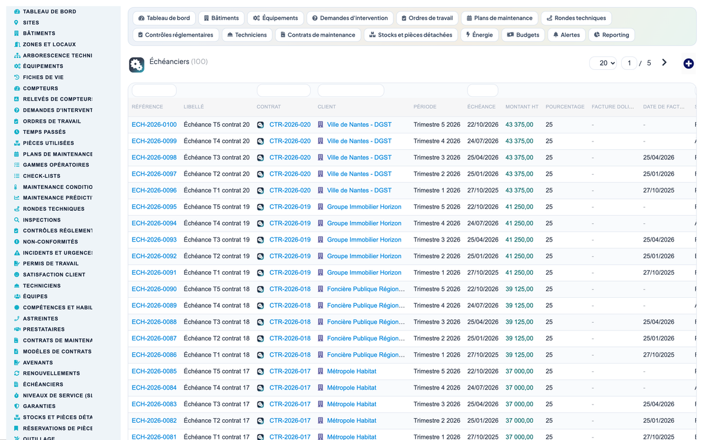Click the Check-lists sidebar list icon
Image resolution: width=710 pixels, height=440 pixels.
coord(17,176)
